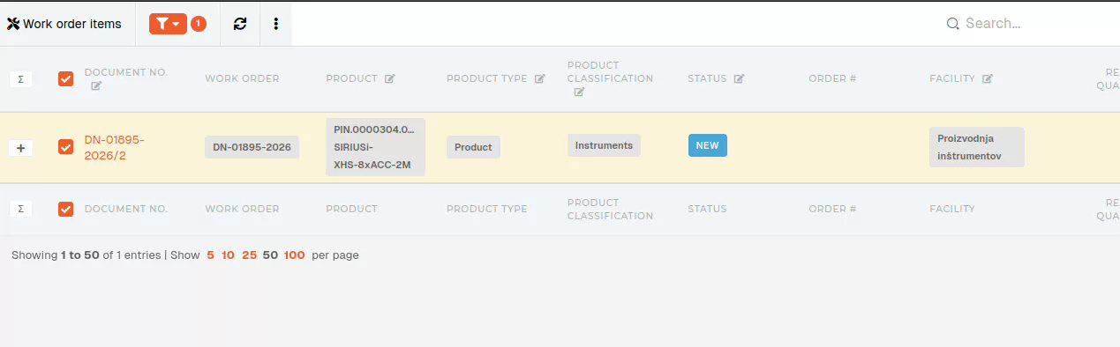The height and width of the screenshot is (347, 1120).
Task: Show 5 entries per page
Action: point(210,255)
